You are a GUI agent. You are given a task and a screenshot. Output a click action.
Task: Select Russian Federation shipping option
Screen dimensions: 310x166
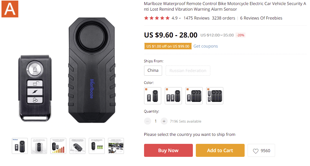[188, 71]
